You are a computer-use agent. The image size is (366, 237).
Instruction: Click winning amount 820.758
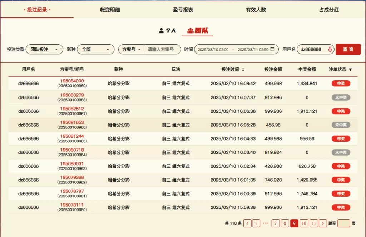click(307, 166)
